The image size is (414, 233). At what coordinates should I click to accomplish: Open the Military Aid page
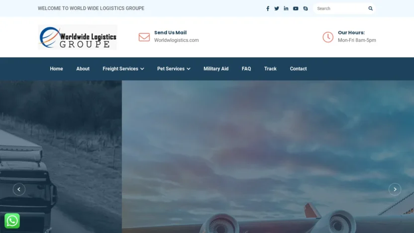(x=216, y=69)
